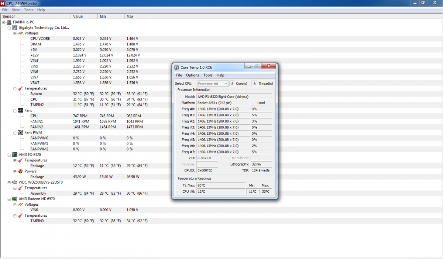The height and width of the screenshot is (259, 443).
Task: Click the thermometer icon under AMD Radeon HD 6570
Action: click(x=21, y=215)
